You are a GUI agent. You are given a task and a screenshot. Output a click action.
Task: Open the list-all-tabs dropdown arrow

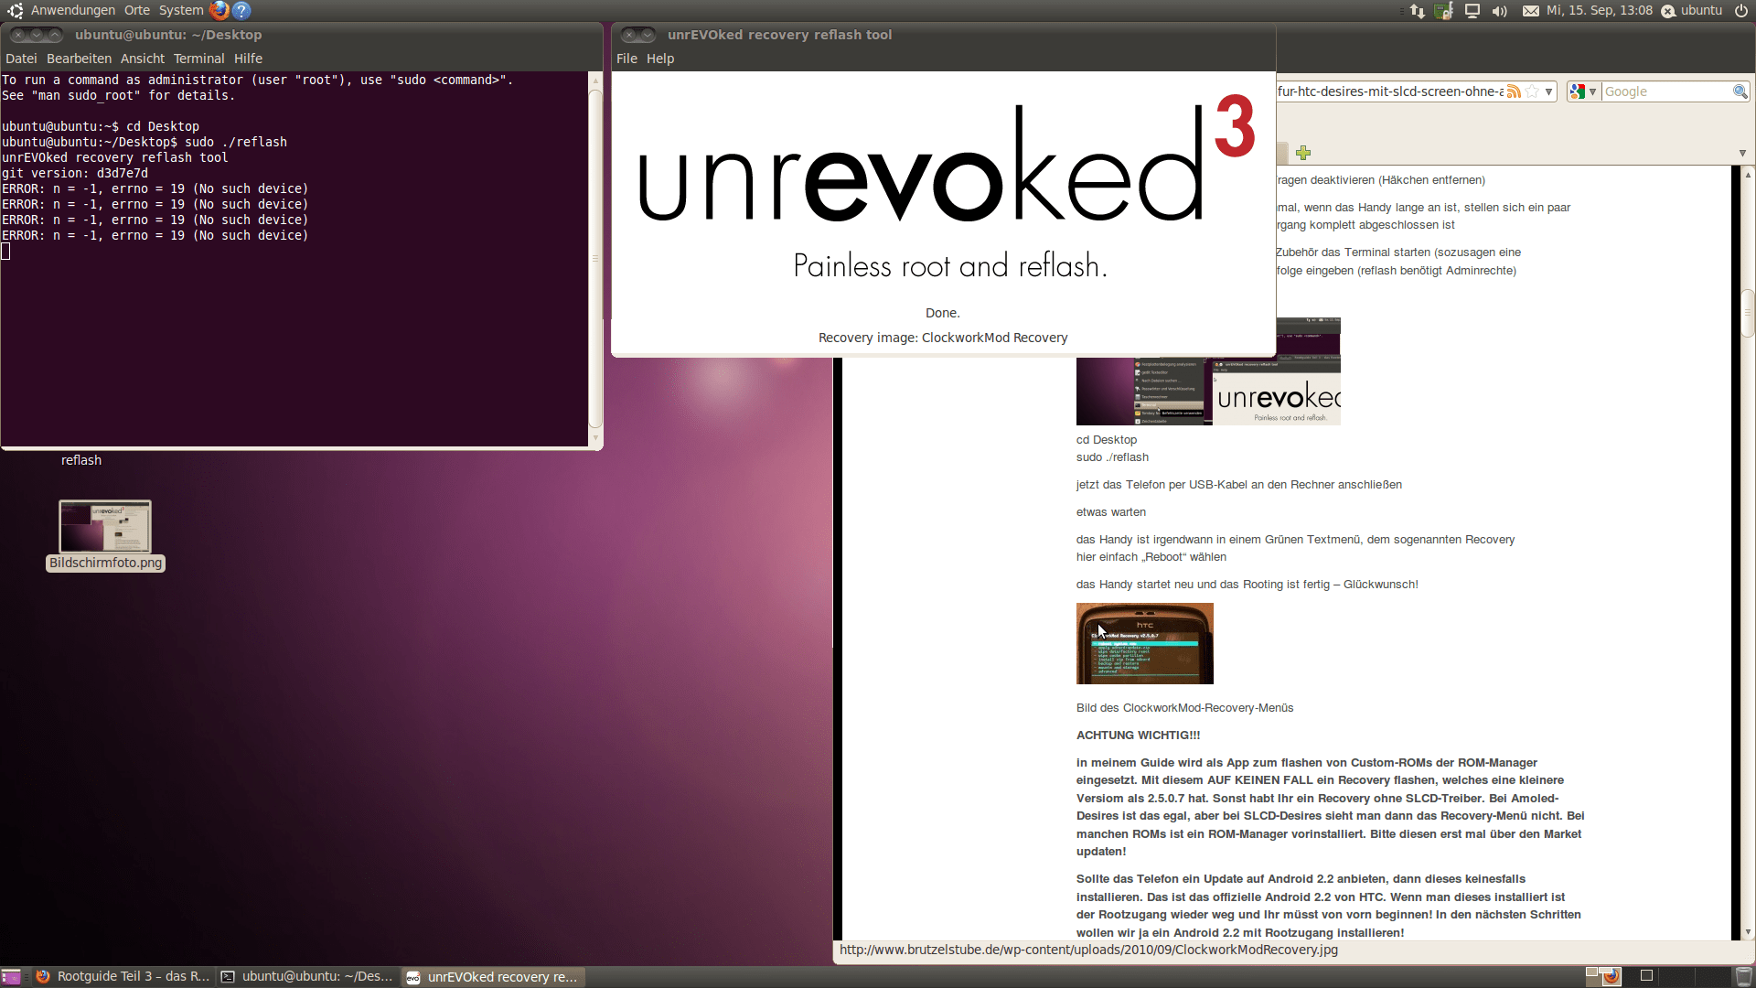click(1742, 153)
